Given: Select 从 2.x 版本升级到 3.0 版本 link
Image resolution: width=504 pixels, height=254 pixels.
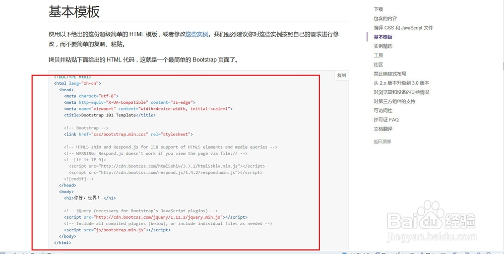Looking at the screenshot, I should click(x=402, y=83).
